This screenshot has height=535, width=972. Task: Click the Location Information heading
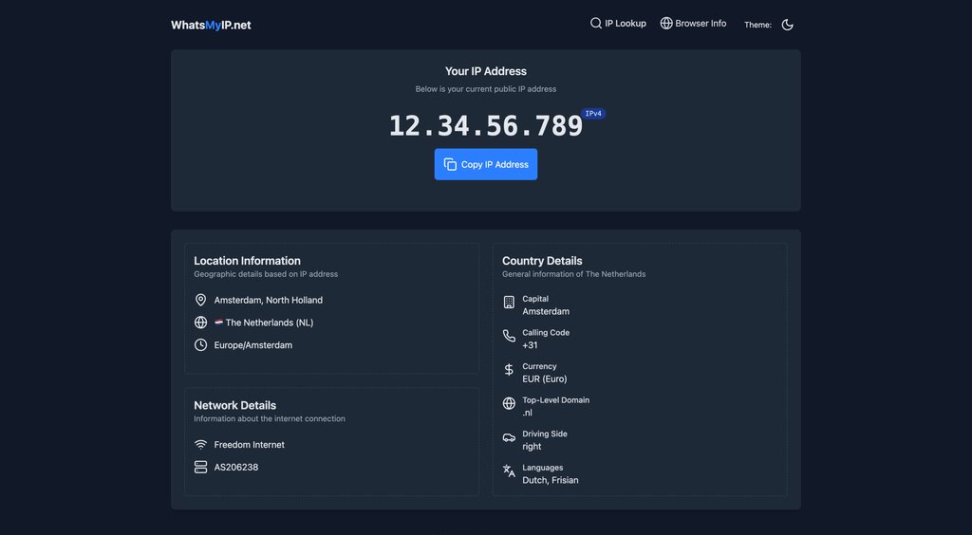[x=247, y=261]
